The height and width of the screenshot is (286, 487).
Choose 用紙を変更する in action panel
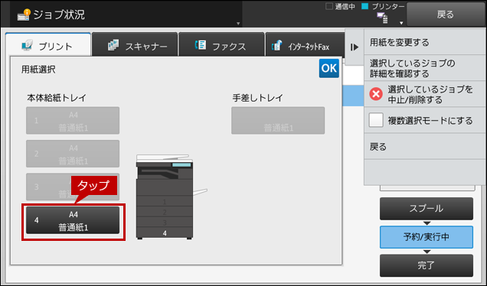coord(424,42)
